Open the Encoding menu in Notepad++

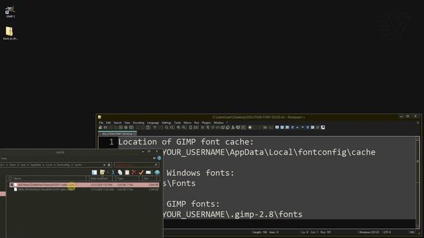pos(138,123)
